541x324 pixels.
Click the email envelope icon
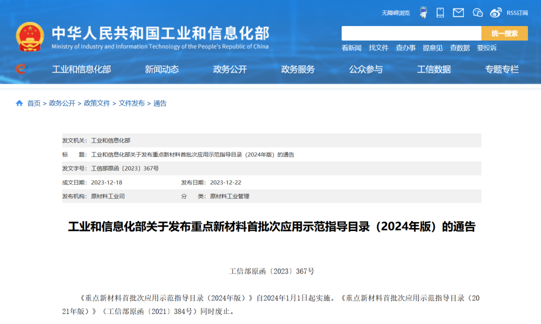click(x=458, y=12)
